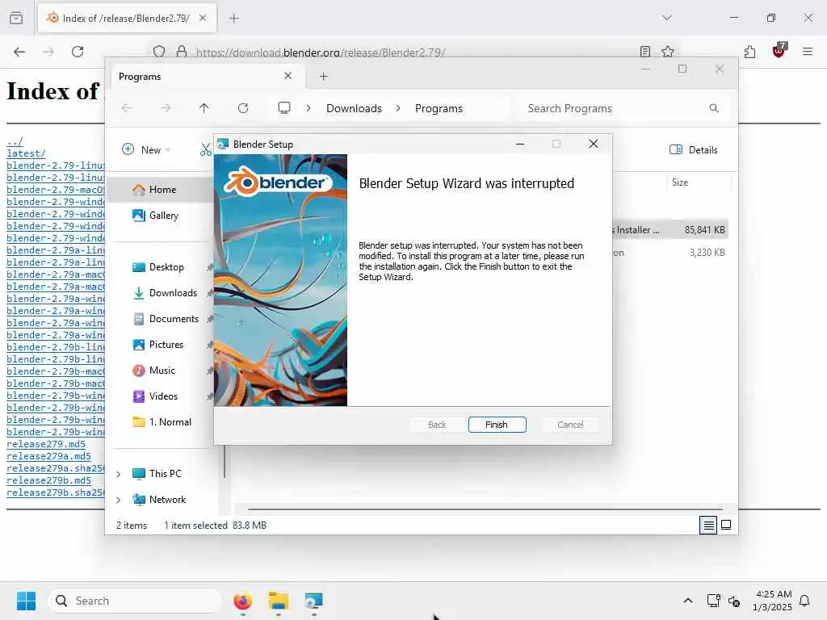Open Firefox list all tabs dropdown
This screenshot has width=827, height=620.
pos(667,18)
